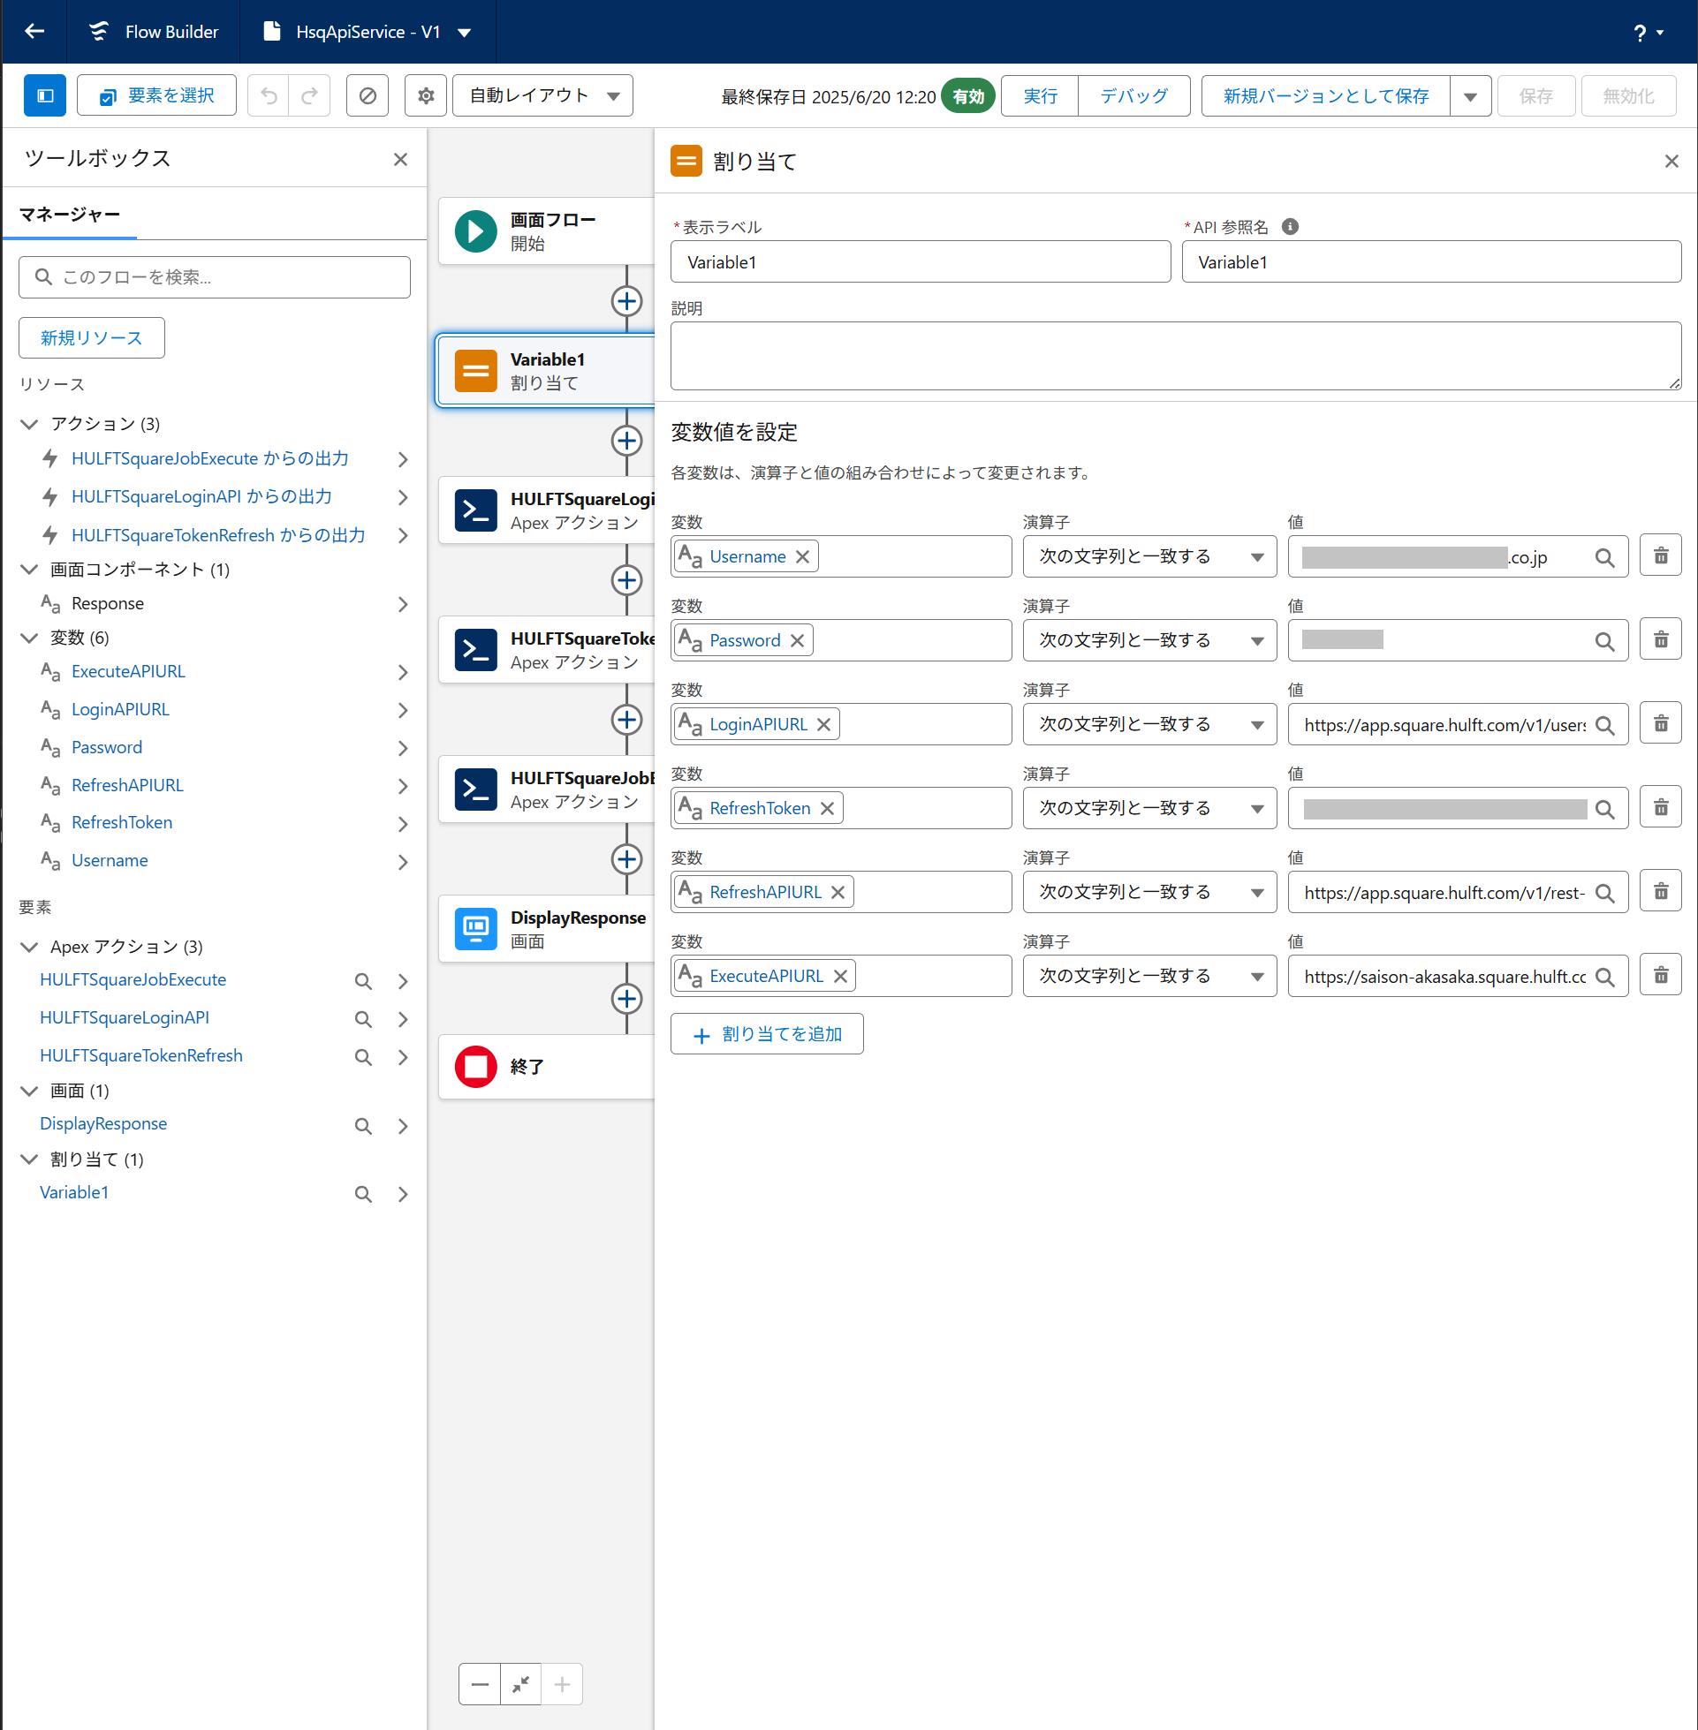Image resolution: width=1698 pixels, height=1730 pixels.
Task: Open HsqApiService - V1 flow menu
Action: pos(465,32)
